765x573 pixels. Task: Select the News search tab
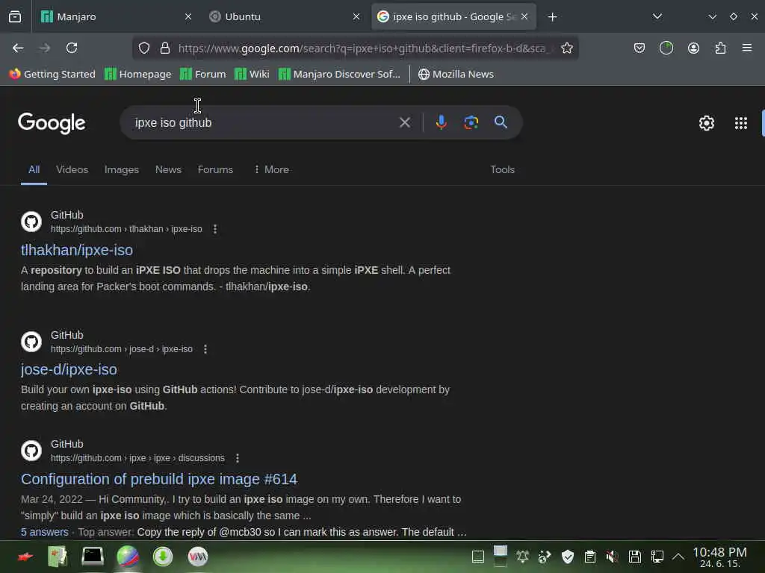click(168, 169)
